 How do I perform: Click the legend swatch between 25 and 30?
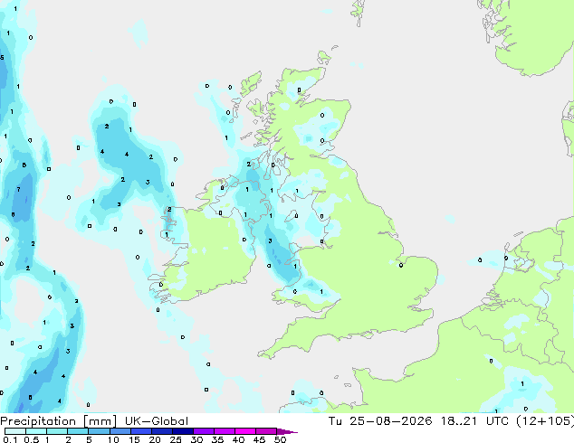(182, 431)
